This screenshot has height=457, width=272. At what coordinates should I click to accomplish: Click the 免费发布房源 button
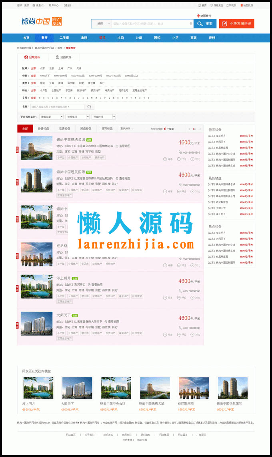[x=237, y=24]
